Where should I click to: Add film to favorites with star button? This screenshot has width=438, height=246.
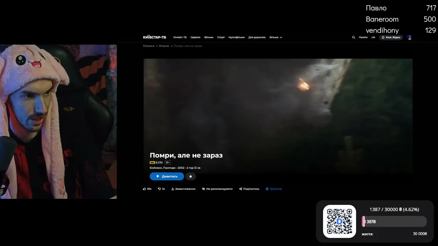click(x=191, y=176)
